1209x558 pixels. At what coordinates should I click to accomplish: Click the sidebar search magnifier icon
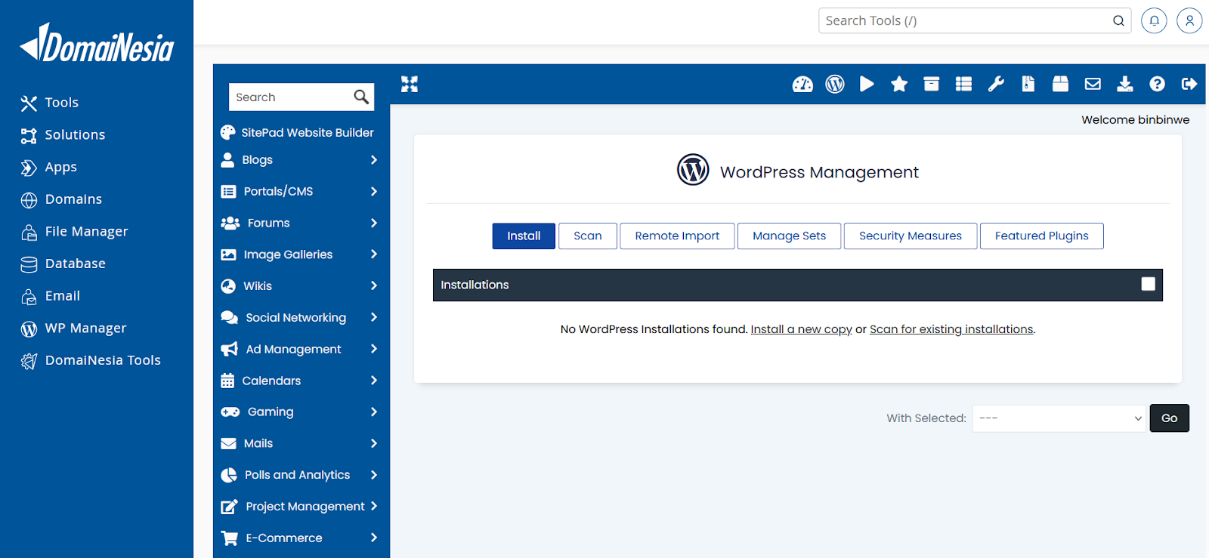click(361, 97)
